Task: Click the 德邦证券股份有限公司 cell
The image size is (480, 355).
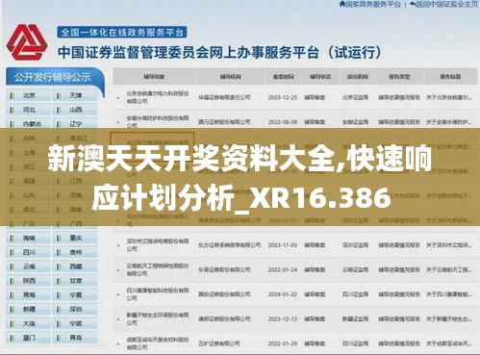Action: coord(224,318)
